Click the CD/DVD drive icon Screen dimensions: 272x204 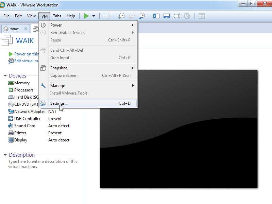[x=11, y=104]
